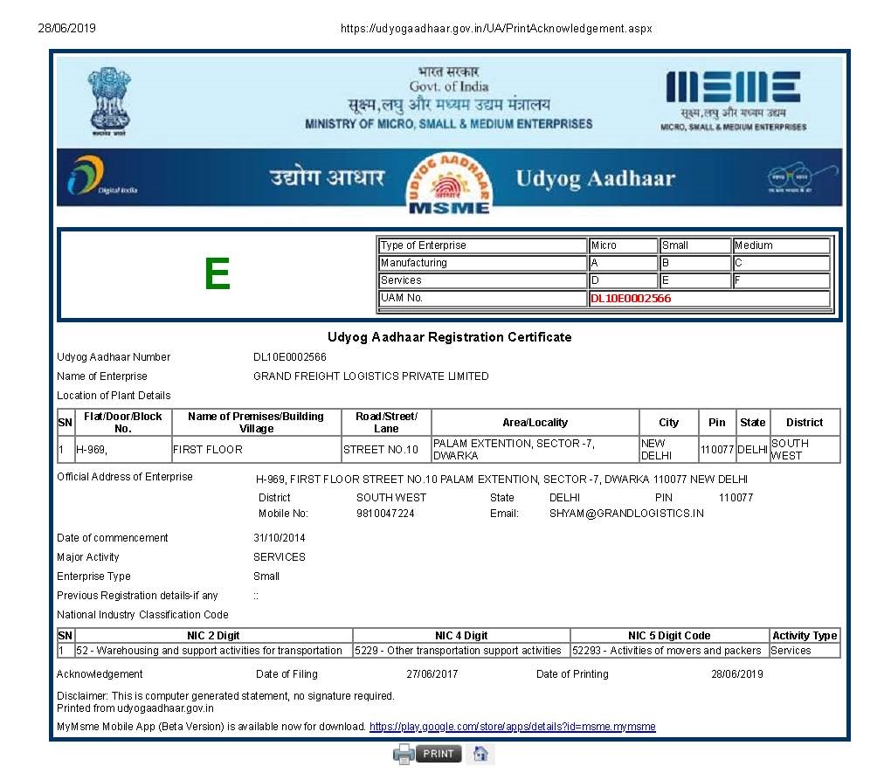Select the red UAM number DL10E0002566
The height and width of the screenshot is (773, 891).
tap(631, 298)
